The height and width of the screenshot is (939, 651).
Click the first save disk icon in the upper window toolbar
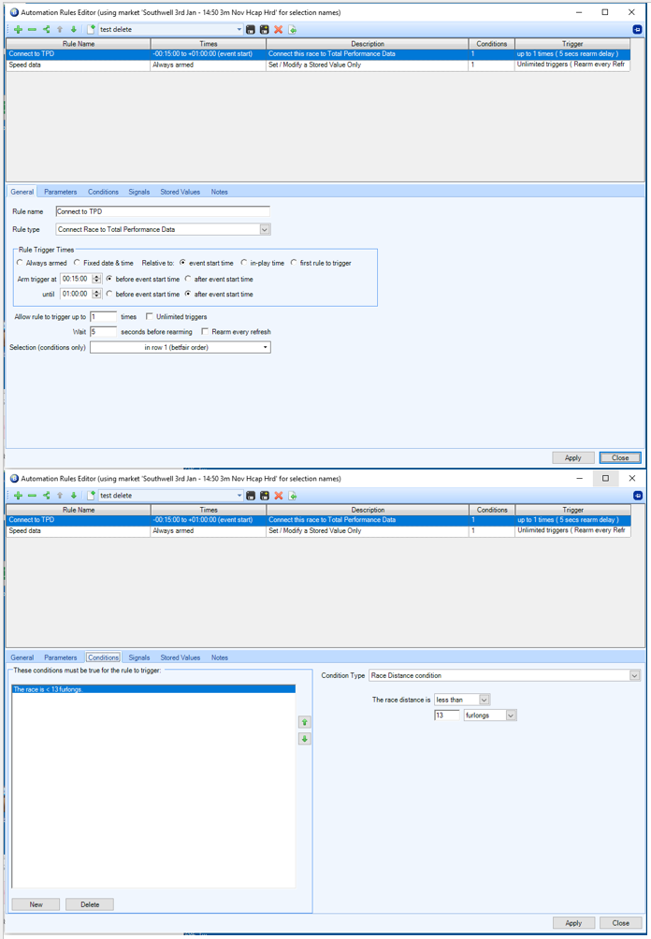pos(251,30)
